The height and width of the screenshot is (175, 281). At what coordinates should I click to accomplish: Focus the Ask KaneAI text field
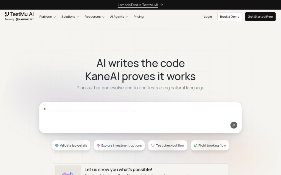coord(140,118)
